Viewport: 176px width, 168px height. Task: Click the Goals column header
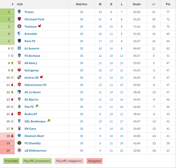pos(137,4)
